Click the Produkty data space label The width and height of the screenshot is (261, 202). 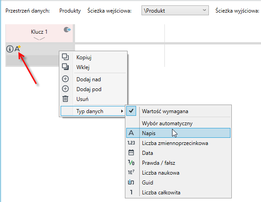pos(70,11)
